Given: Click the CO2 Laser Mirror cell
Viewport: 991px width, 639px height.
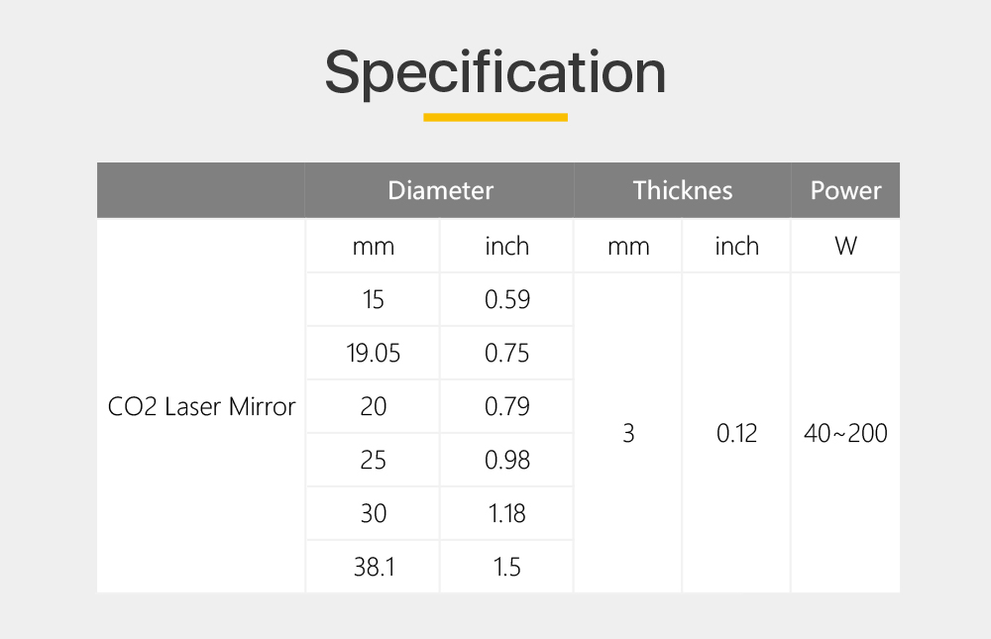Looking at the screenshot, I should pos(201,406).
